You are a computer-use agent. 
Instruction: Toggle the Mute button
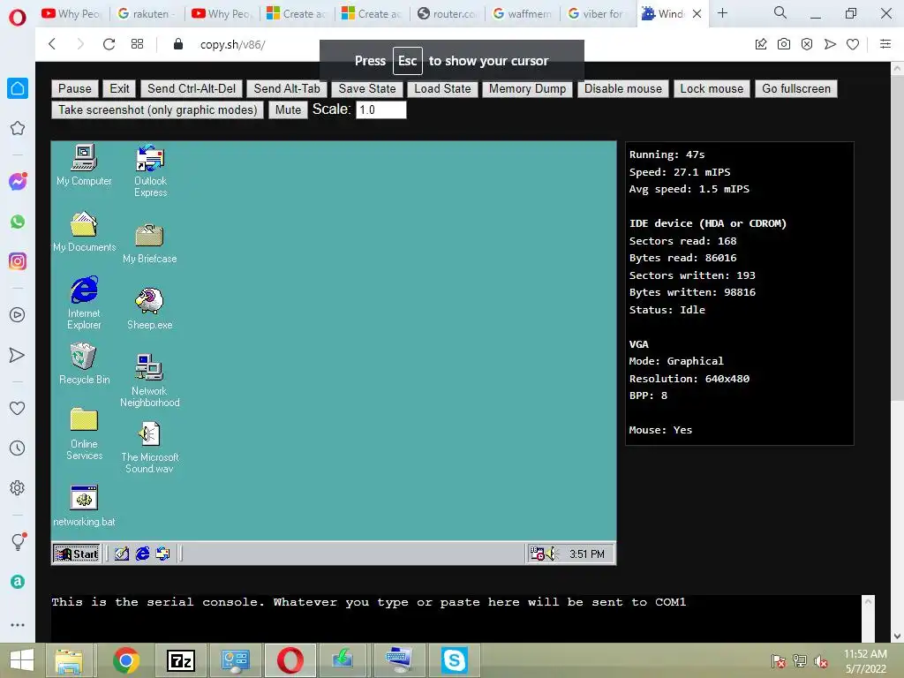coord(288,110)
